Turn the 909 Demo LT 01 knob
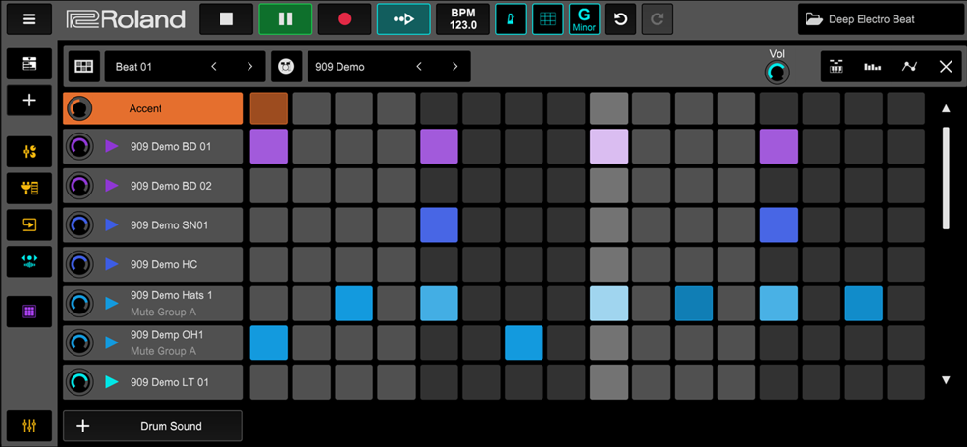This screenshot has width=967, height=447. [x=79, y=382]
